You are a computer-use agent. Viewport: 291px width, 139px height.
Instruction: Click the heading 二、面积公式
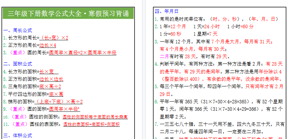click(x=18, y=64)
